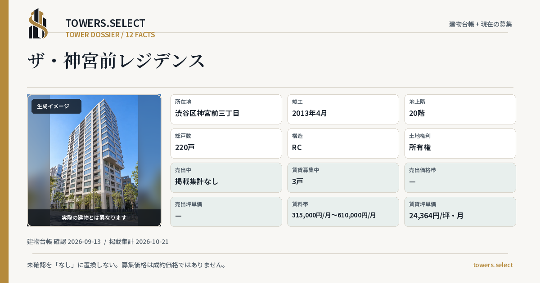Image resolution: width=540 pixels, height=283 pixels.
Task: Select the 所在地 card showing 渋谷区神宮前三丁目
Action: pos(226,109)
